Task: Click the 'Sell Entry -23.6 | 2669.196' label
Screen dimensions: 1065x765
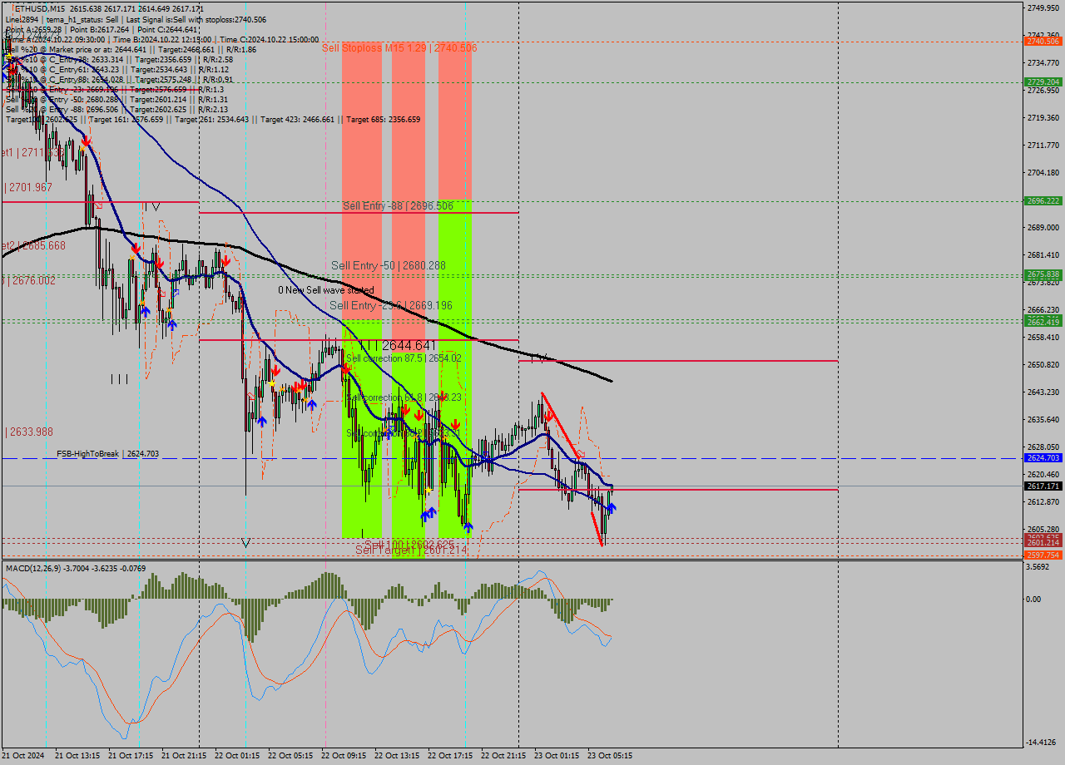Action: coord(391,305)
